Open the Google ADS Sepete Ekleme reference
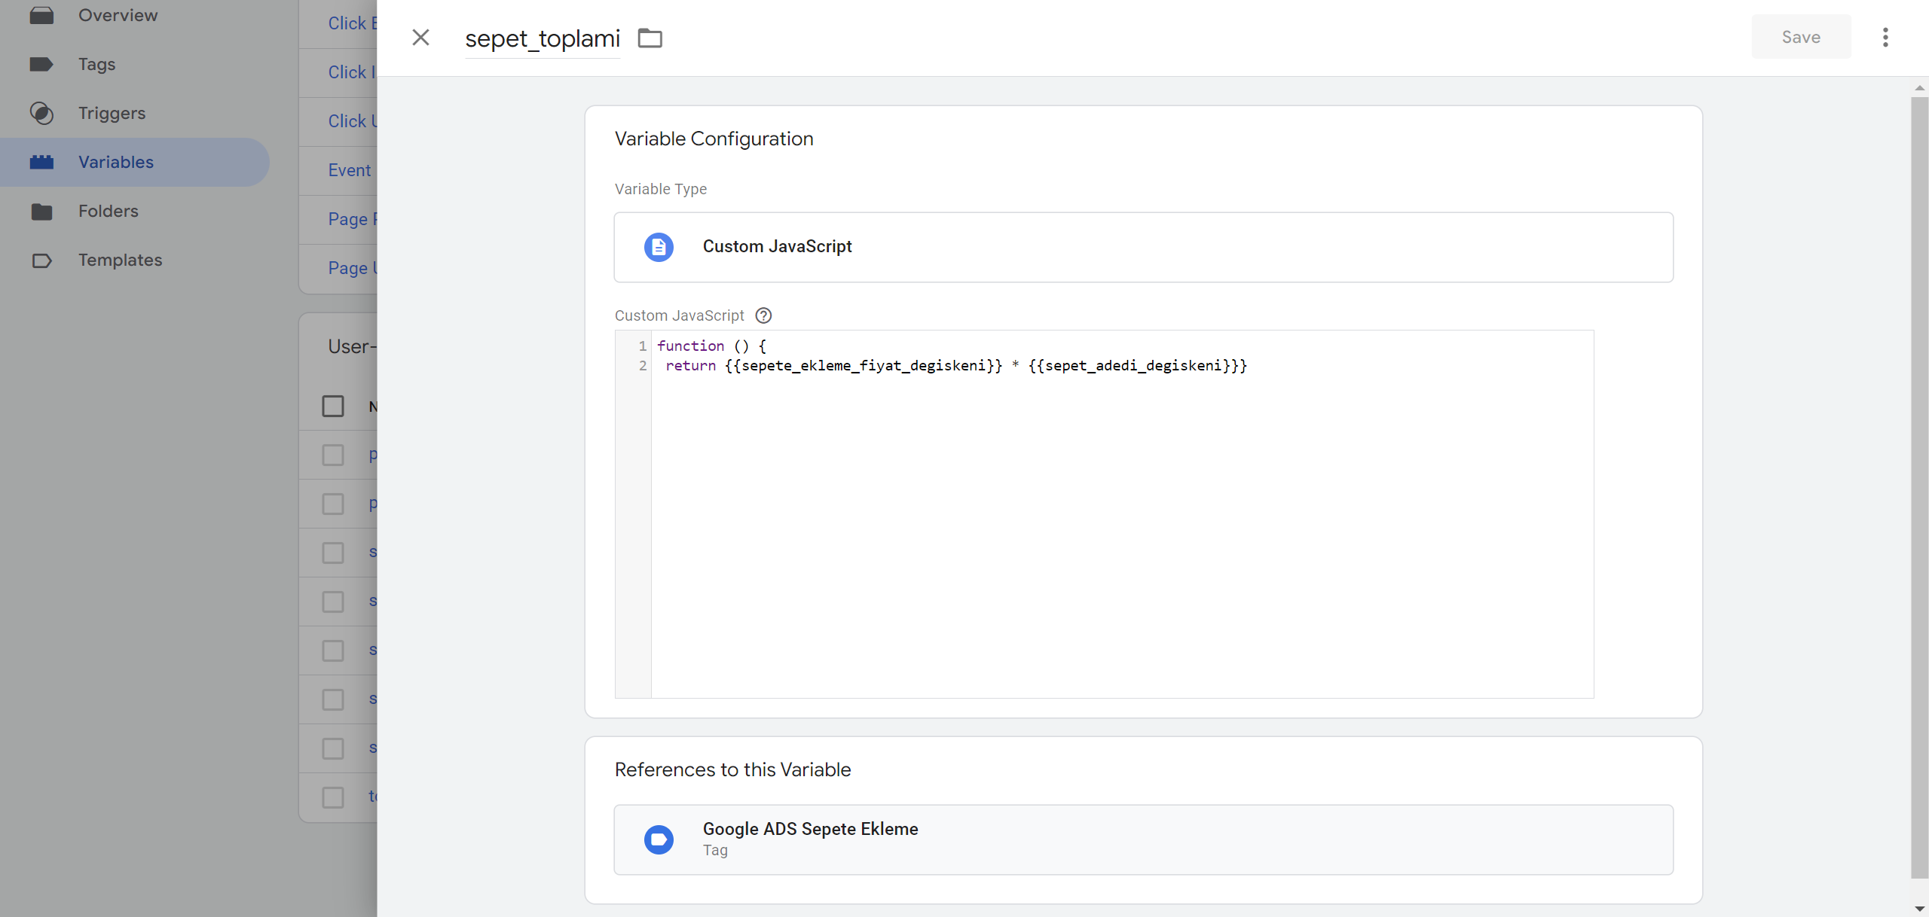Screen dimensions: 1929x917 tap(1143, 839)
